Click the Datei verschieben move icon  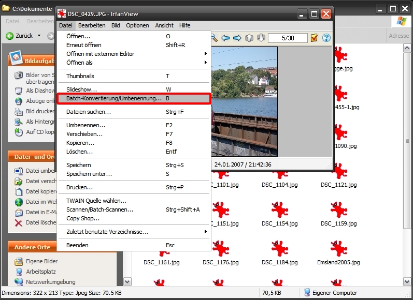tap(19, 182)
